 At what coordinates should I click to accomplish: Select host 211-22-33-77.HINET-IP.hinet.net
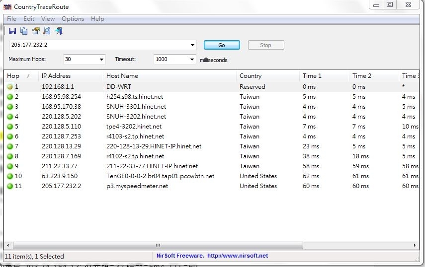tap(152, 166)
